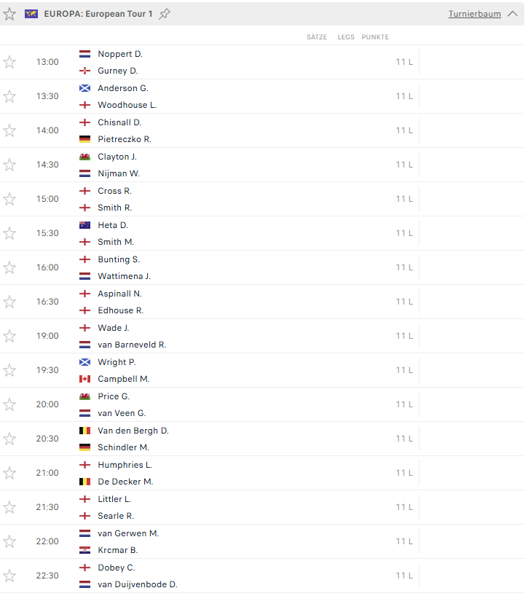This screenshot has width=528, height=596.
Task: Toggle favorite star for Clayton vs Nijman
Action: [9, 165]
